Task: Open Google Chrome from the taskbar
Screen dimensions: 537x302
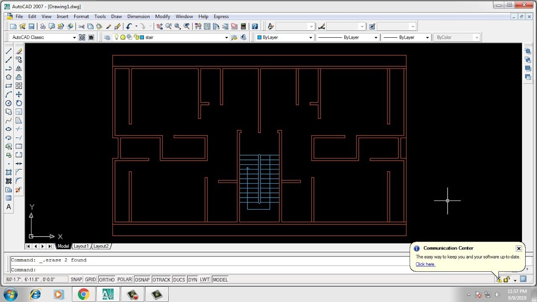Action: click(83, 294)
